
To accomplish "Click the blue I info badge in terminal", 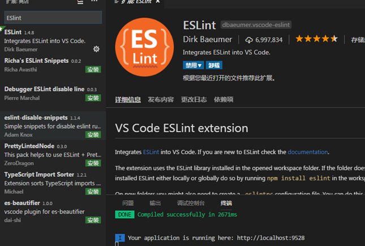I will (x=120, y=238).
